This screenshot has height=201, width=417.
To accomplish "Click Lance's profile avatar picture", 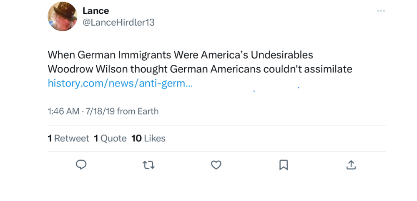I will pyautogui.click(x=63, y=17).
